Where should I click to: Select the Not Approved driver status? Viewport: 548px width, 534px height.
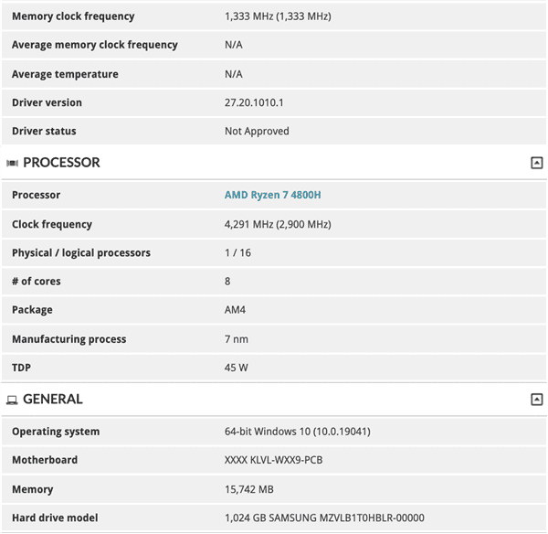[257, 132]
